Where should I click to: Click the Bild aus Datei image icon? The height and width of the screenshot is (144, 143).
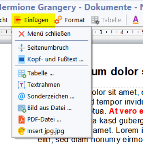[x=22, y=108]
